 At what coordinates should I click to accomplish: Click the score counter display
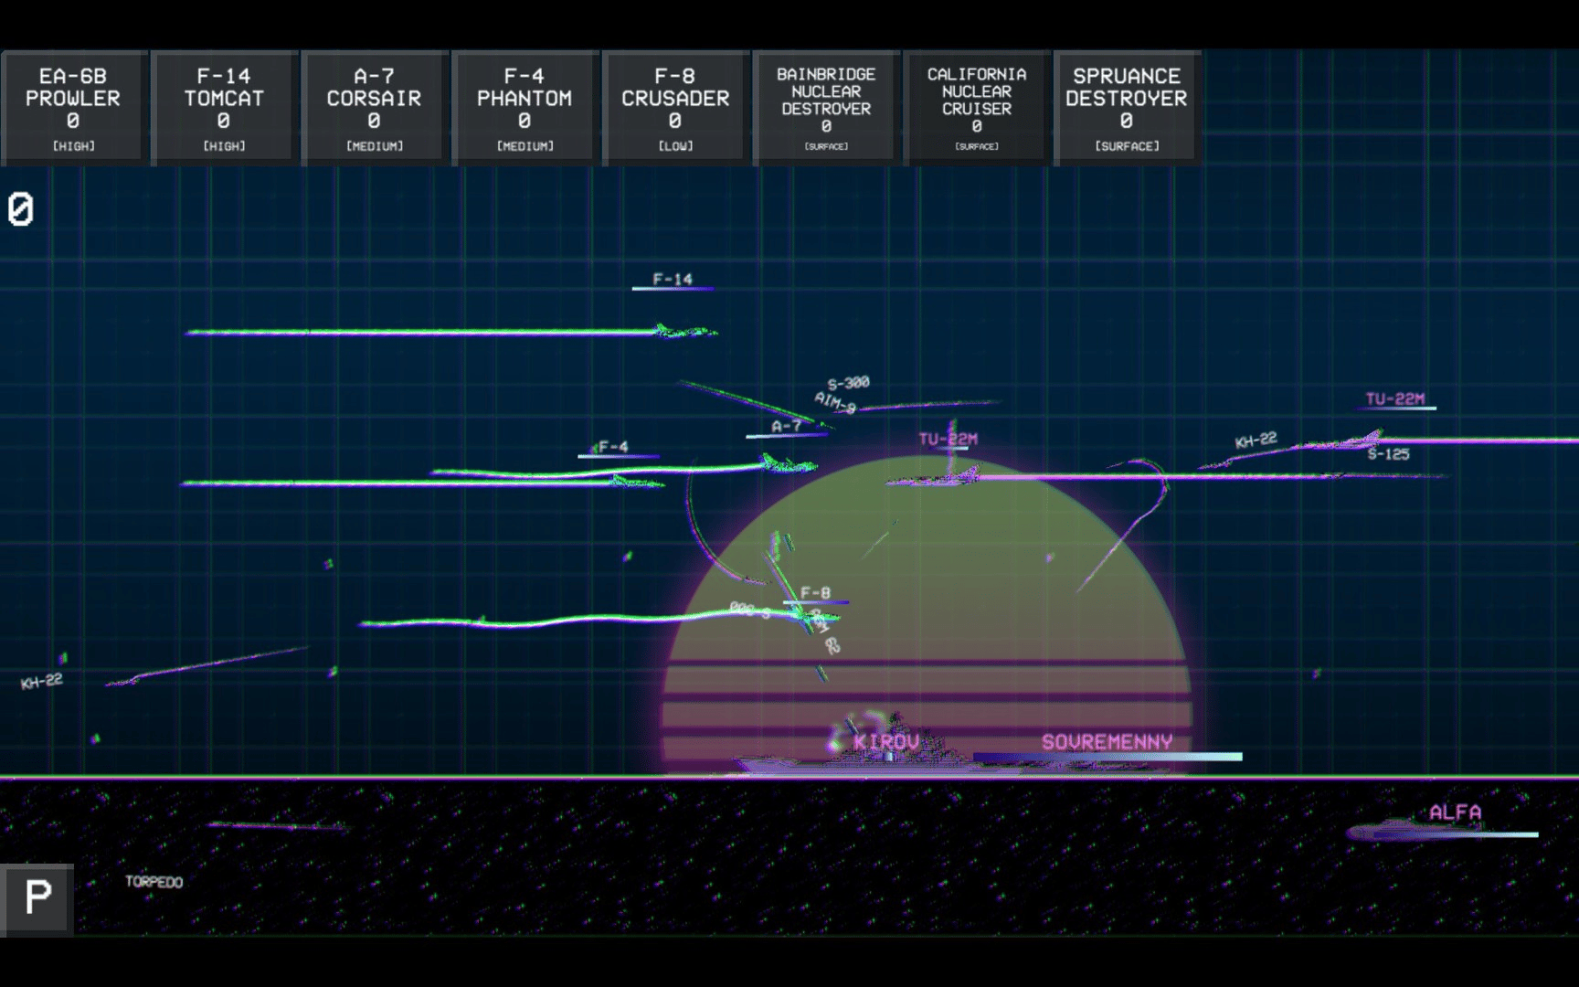[21, 209]
